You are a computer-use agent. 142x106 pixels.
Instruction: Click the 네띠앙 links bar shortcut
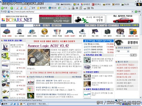pyautogui.click(x=116, y=4)
